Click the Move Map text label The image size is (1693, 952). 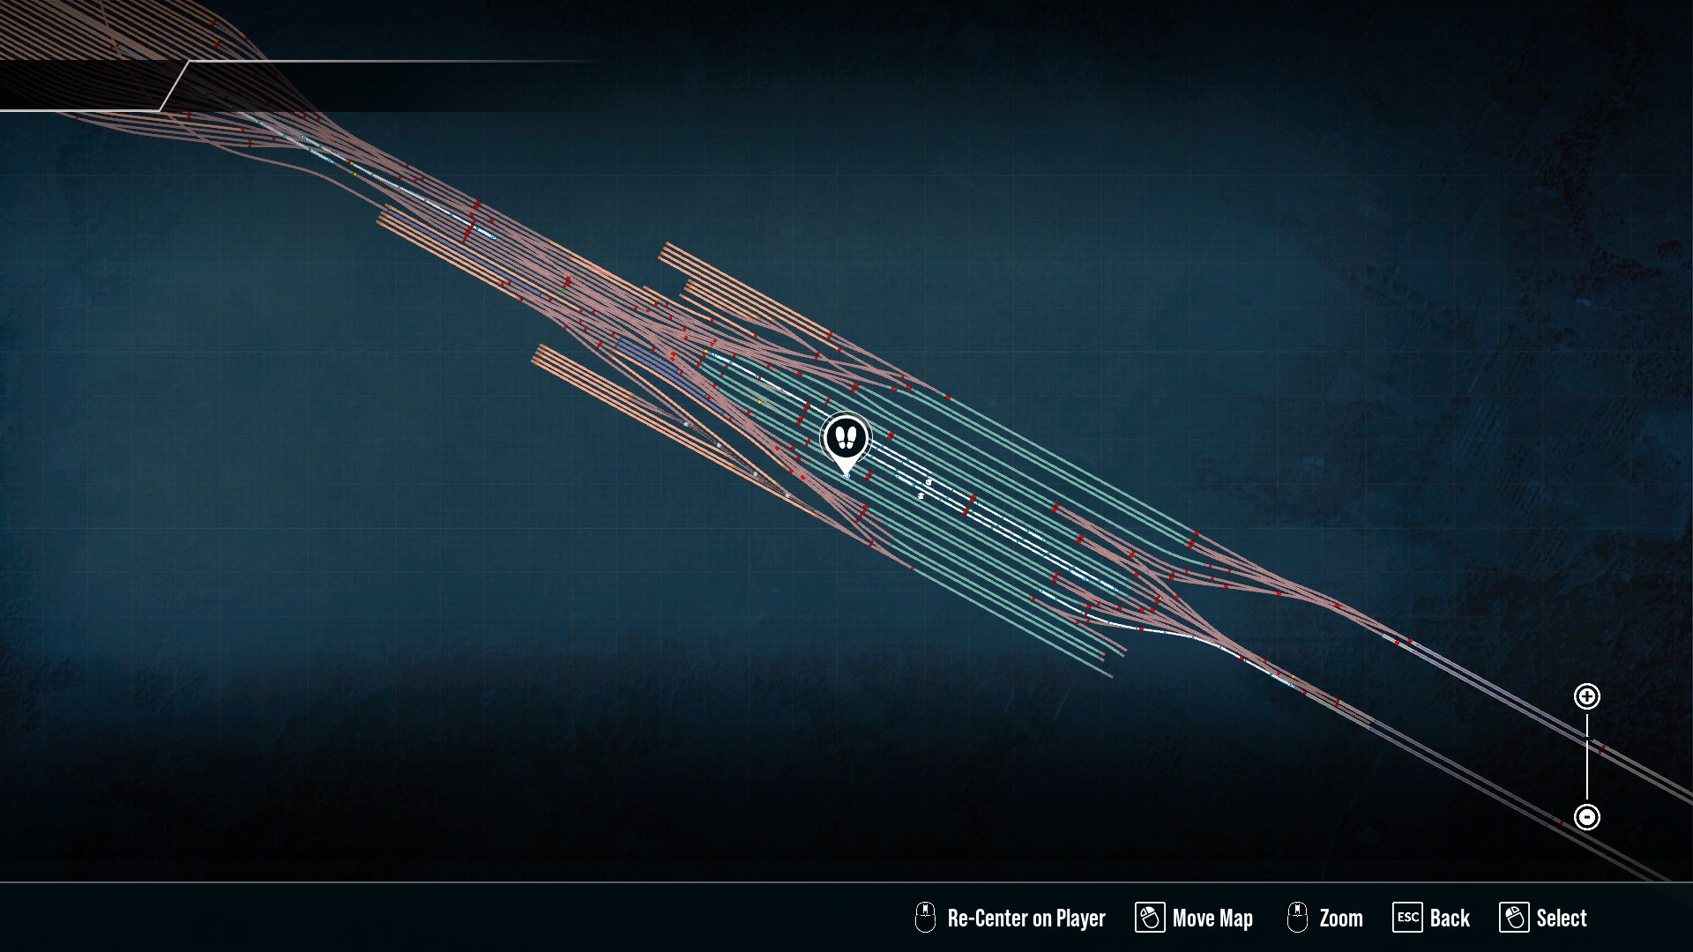[x=1212, y=919]
